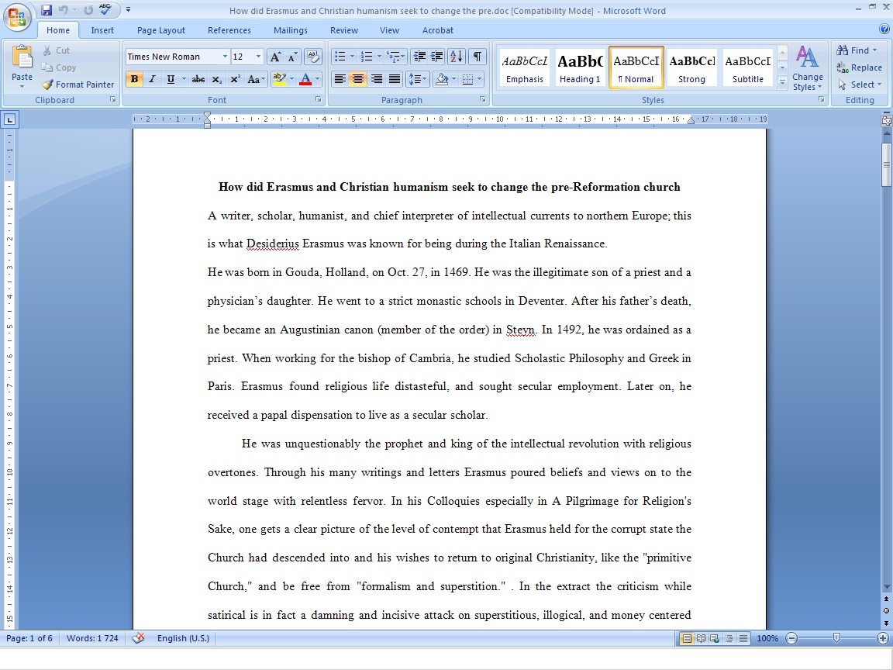Expand the font size dropdown
Screen dimensions: 893x670
pos(260,57)
